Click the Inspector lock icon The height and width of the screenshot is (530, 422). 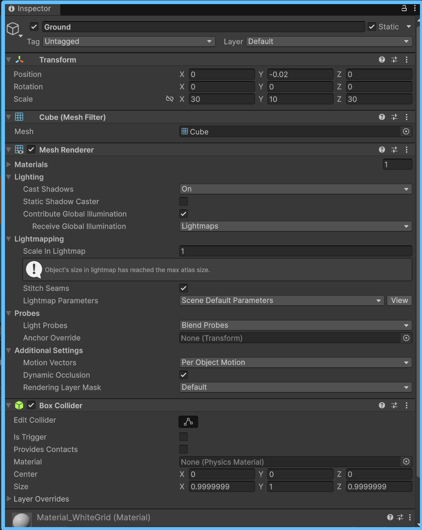pos(404,8)
